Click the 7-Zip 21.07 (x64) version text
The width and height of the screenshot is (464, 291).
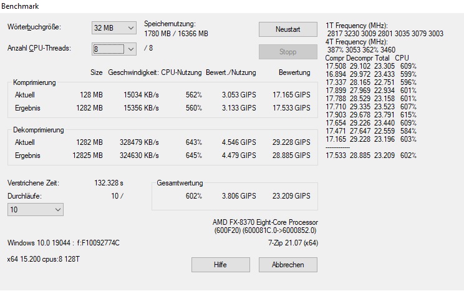tap(292, 242)
